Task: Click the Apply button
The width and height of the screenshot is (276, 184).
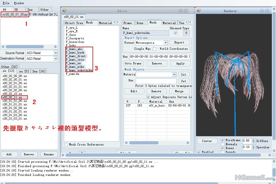Action: click(x=180, y=63)
